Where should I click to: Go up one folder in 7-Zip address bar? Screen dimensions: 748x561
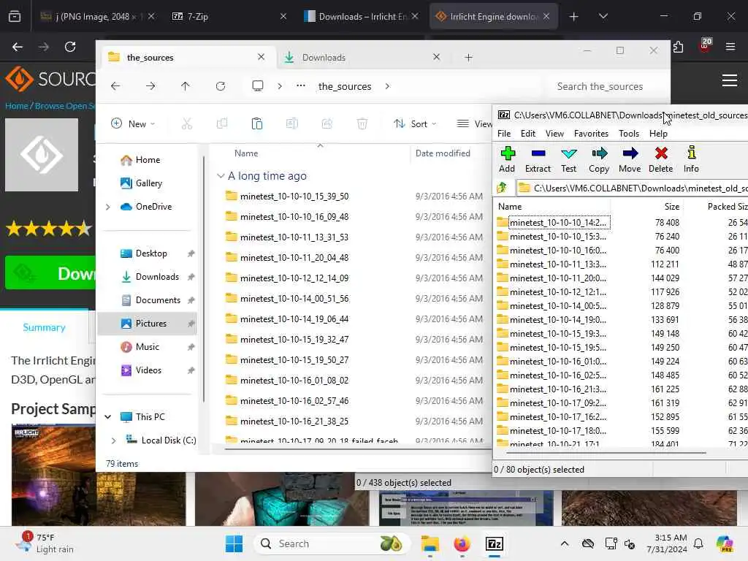pyautogui.click(x=502, y=188)
